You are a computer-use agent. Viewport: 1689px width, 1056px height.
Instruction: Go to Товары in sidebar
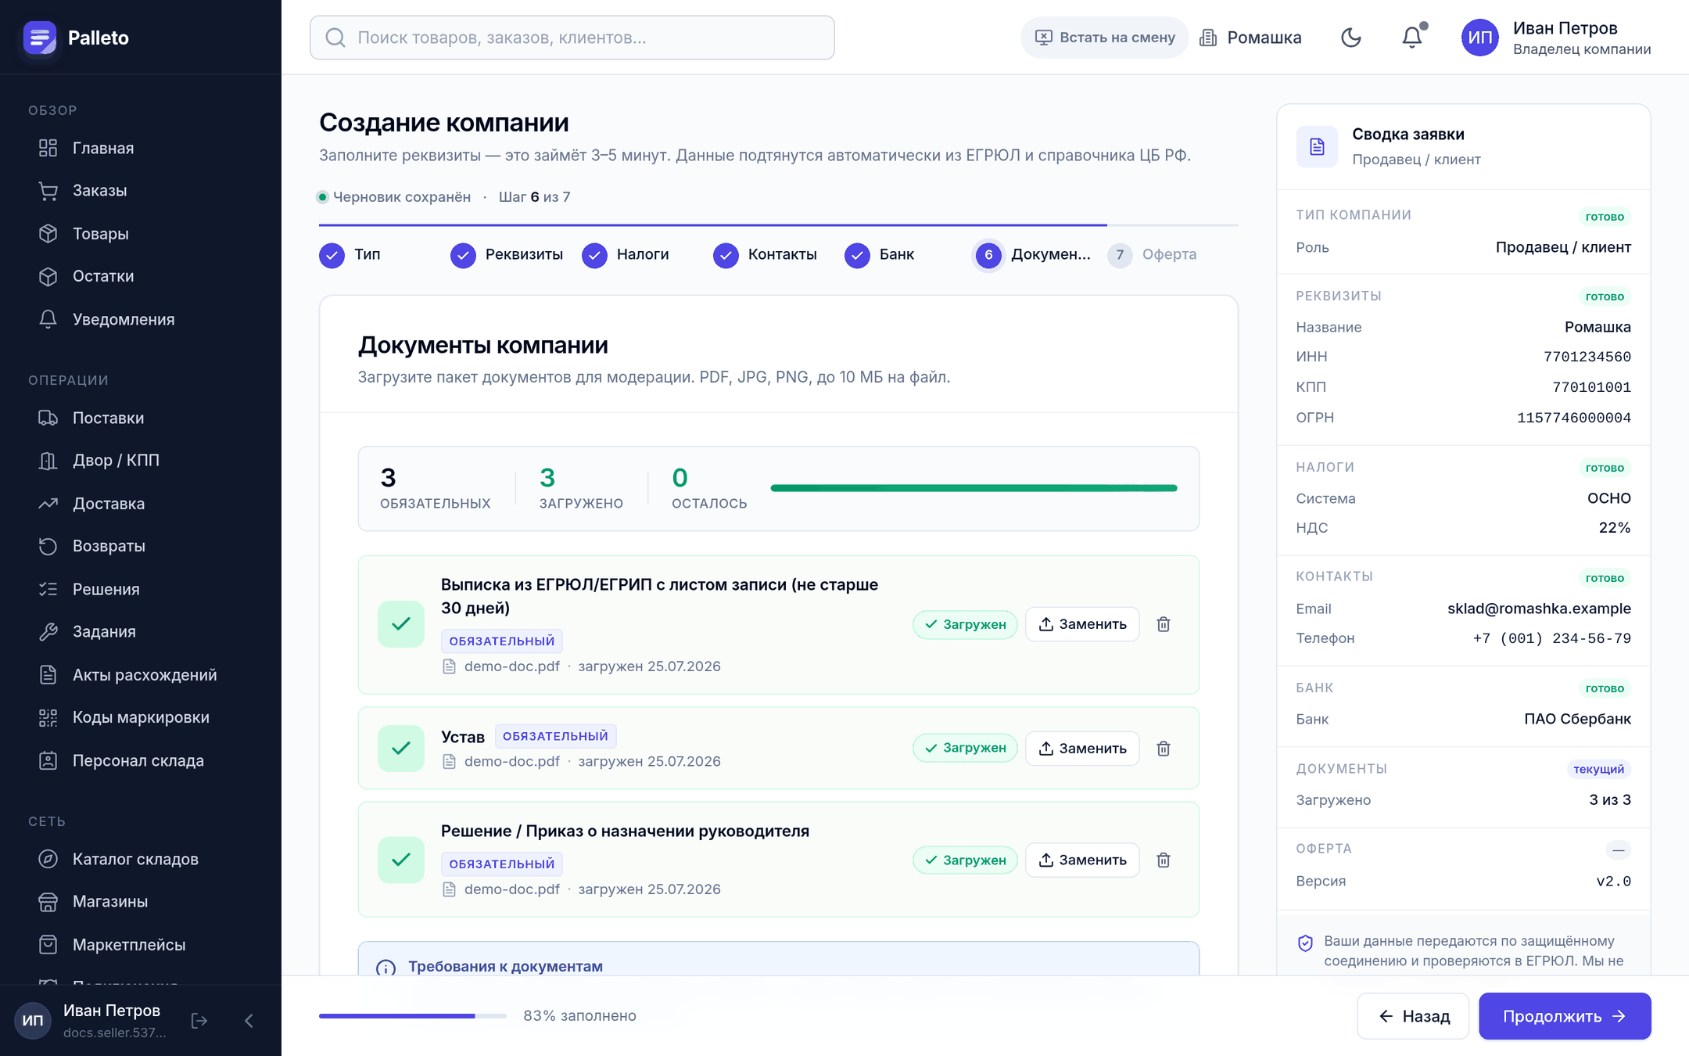pyautogui.click(x=141, y=233)
